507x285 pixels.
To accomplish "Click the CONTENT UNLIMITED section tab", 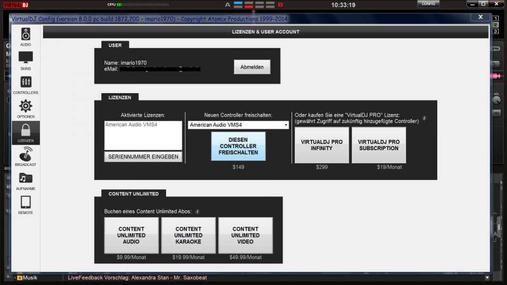I will pyautogui.click(x=134, y=194).
